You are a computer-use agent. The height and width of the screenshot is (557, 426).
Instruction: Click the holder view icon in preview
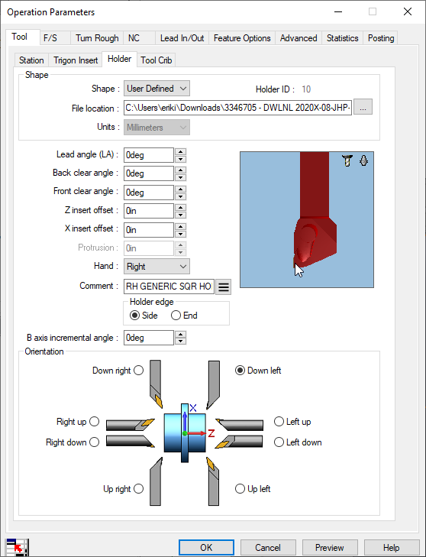[363, 160]
